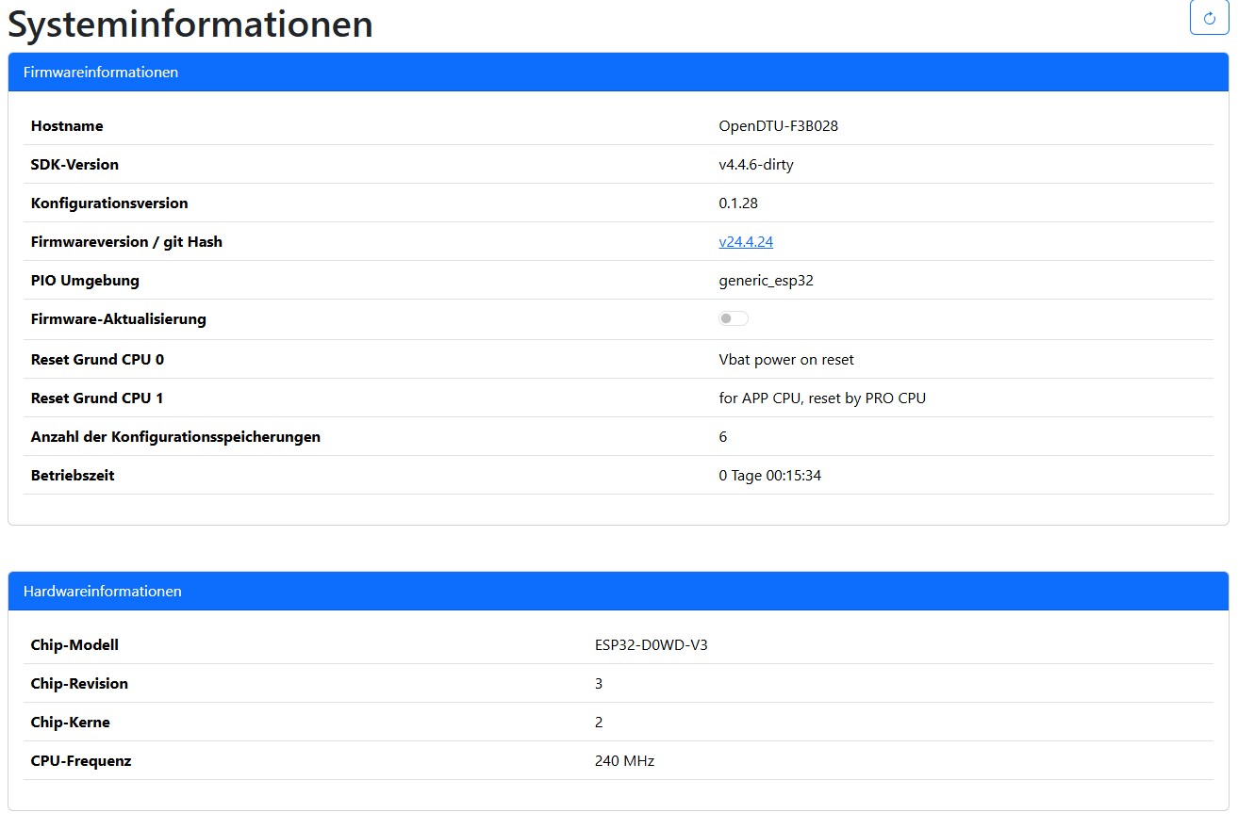Screen dimensions: 1238x829
Task: Click the Hostname row label
Action: 67,126
